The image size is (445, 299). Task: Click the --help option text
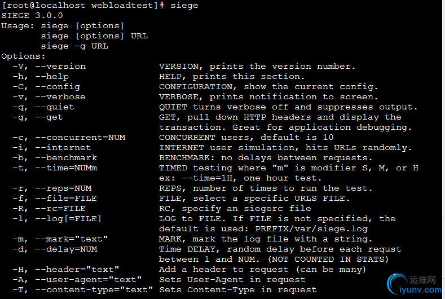[52, 77]
